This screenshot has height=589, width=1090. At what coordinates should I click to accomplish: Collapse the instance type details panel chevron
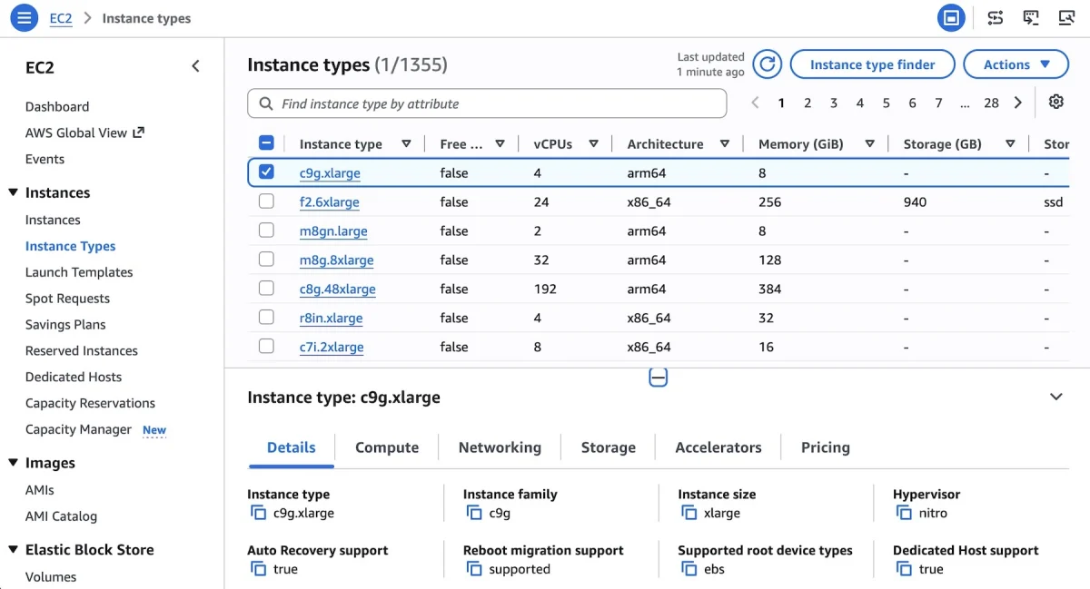(x=1056, y=397)
